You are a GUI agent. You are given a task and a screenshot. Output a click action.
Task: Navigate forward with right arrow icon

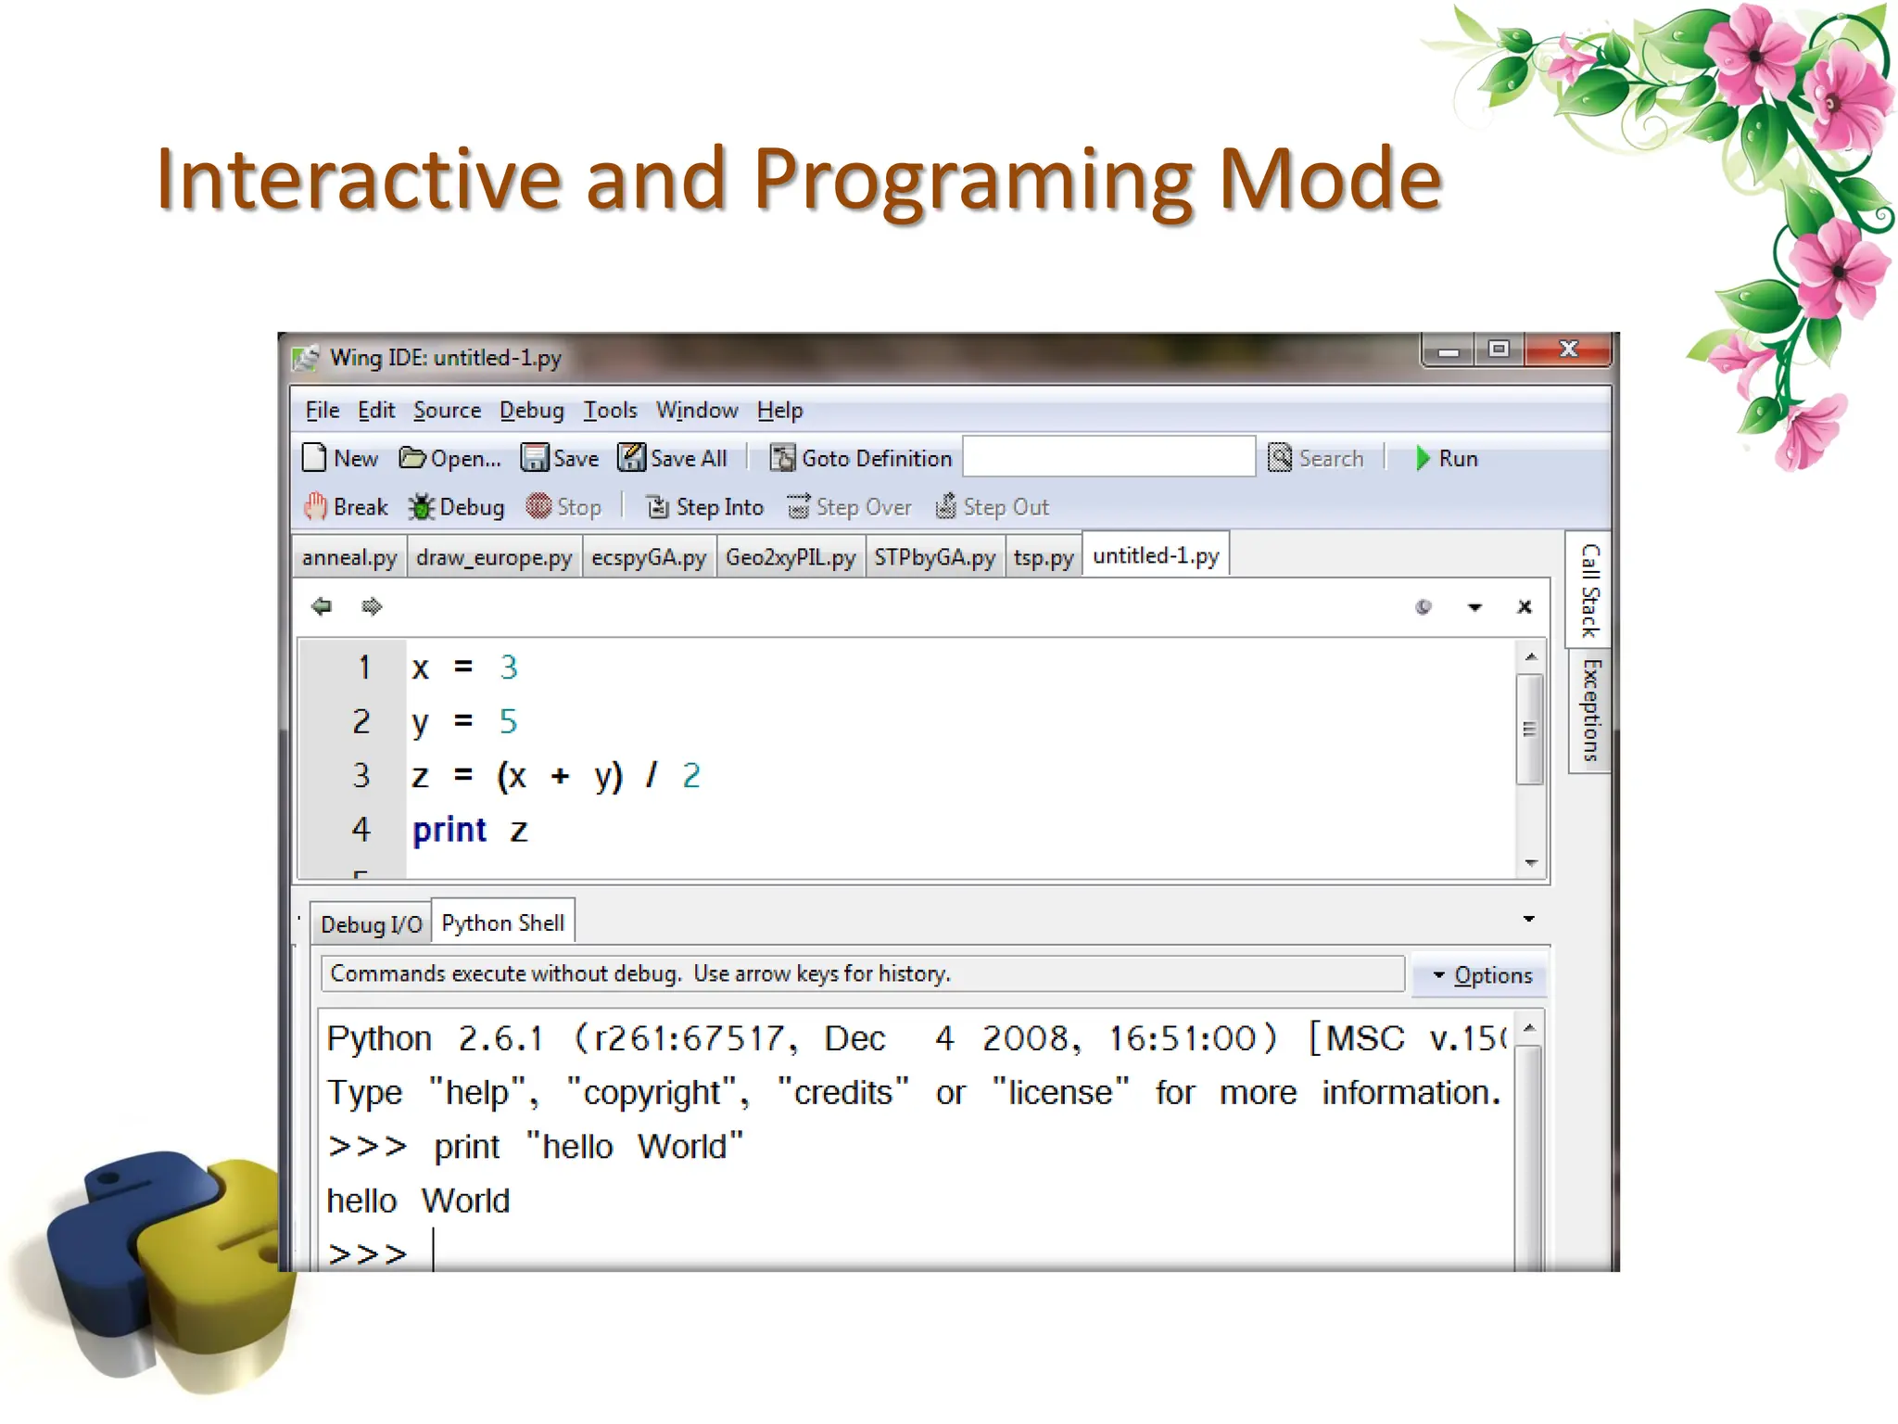pyautogui.click(x=372, y=606)
